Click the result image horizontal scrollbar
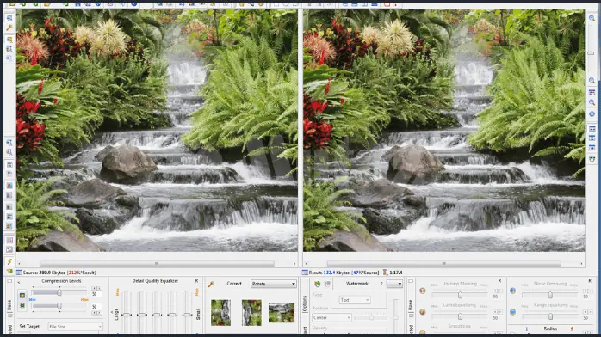This screenshot has width=601, height=337. (443, 264)
